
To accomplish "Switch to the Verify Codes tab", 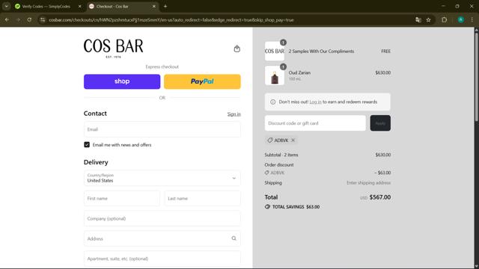I will click(x=46, y=6).
